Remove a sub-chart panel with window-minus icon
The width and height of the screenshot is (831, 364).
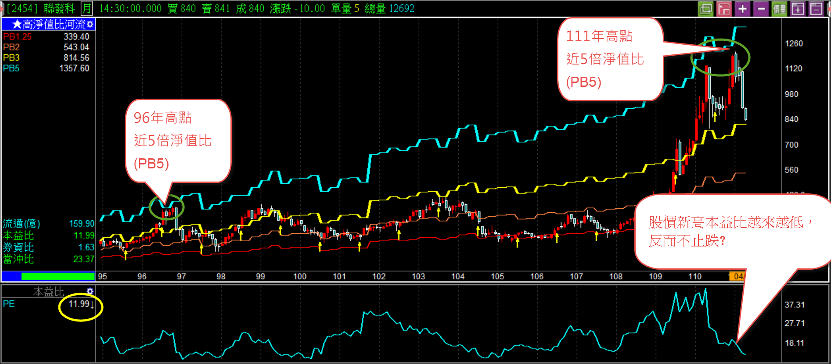(x=816, y=9)
